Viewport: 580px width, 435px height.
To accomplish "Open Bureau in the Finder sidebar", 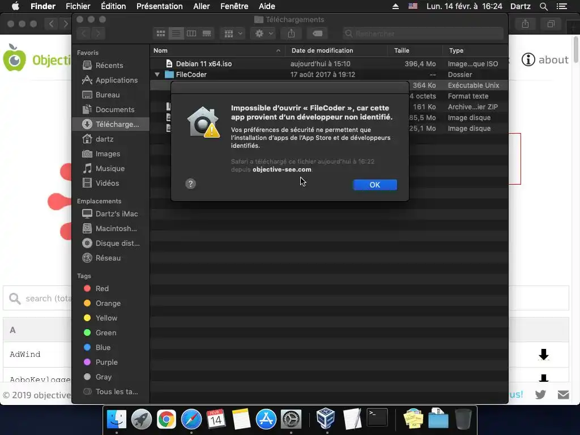I will click(x=110, y=95).
